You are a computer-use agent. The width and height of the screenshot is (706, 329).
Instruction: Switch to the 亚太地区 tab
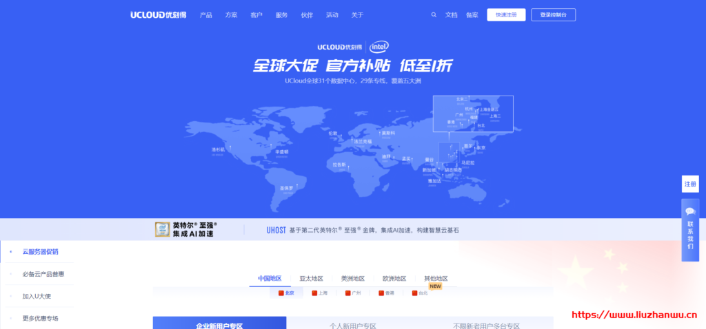point(311,279)
